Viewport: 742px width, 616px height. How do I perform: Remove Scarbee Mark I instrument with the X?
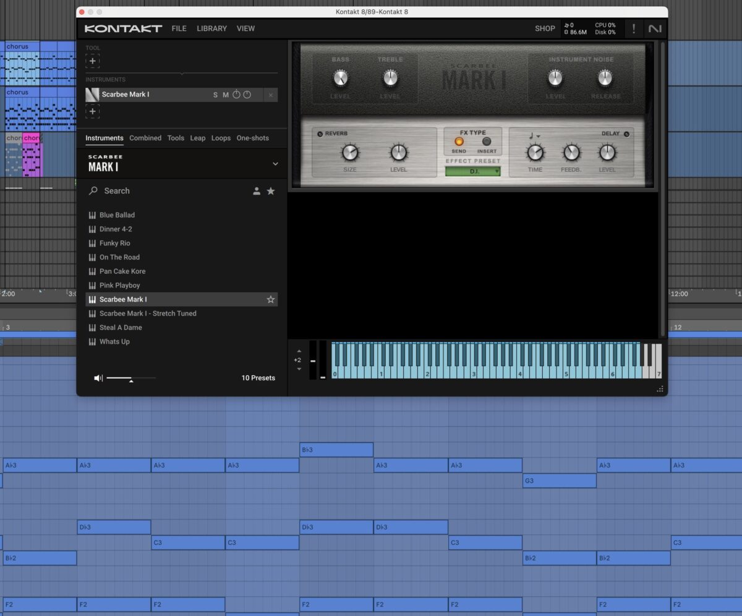click(x=270, y=95)
